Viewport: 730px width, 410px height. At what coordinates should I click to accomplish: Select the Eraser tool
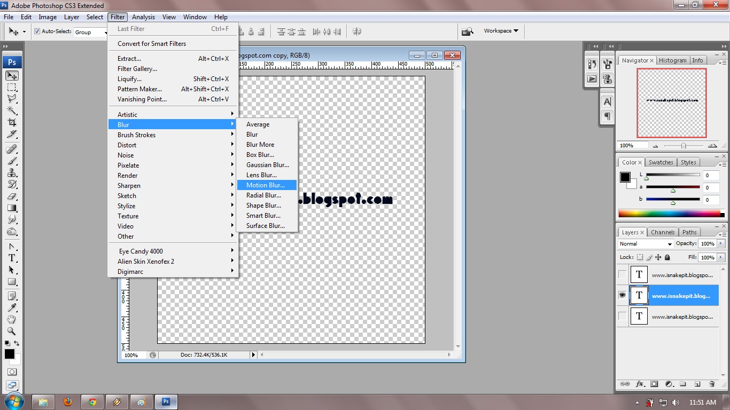click(x=12, y=196)
